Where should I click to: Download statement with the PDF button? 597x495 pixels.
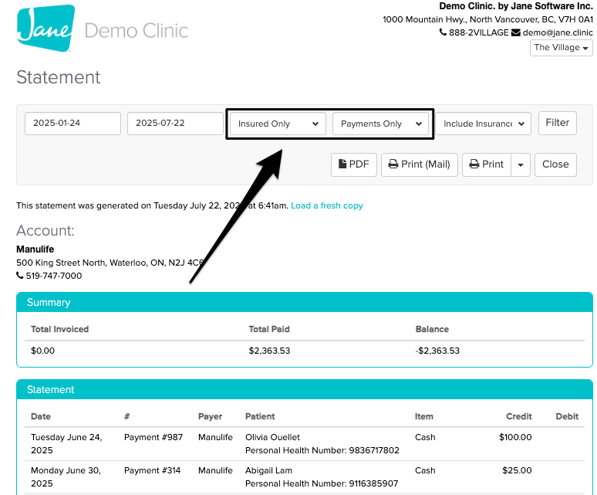354,164
